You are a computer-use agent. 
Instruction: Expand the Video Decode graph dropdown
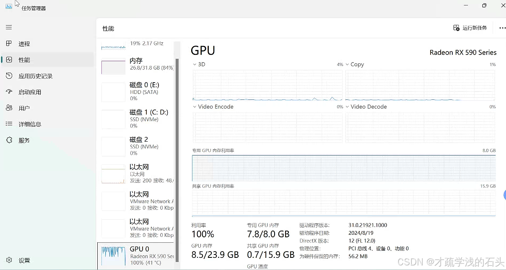click(x=348, y=107)
